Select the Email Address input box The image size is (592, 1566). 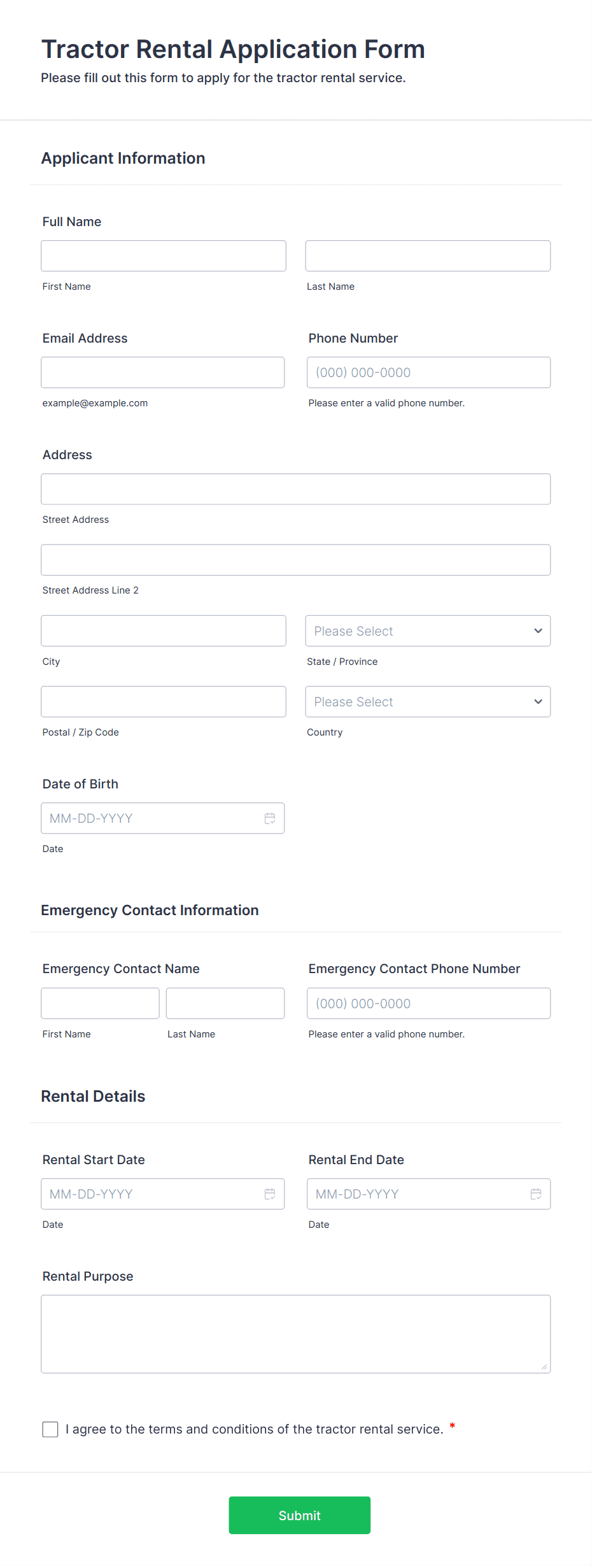[163, 373]
